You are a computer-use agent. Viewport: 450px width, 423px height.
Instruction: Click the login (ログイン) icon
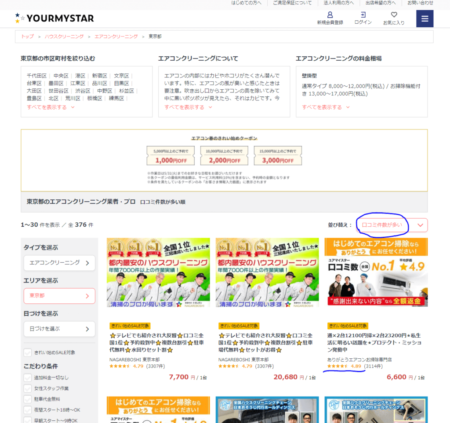coord(363,18)
